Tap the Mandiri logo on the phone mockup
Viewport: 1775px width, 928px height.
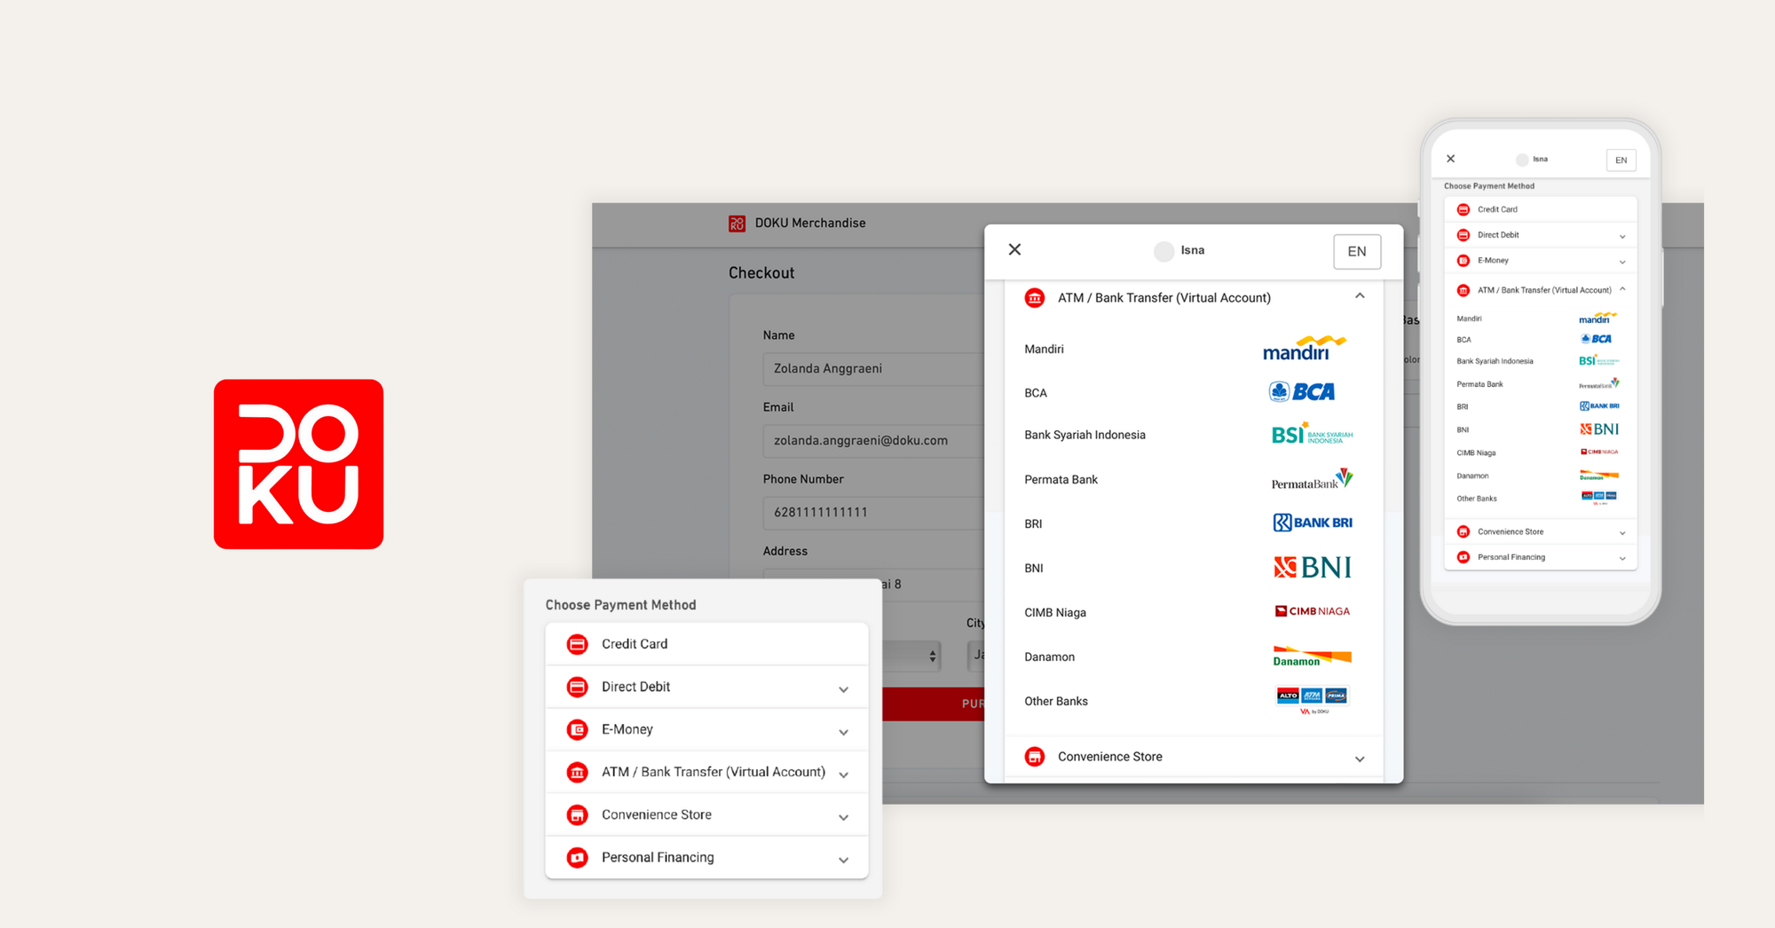click(1597, 318)
